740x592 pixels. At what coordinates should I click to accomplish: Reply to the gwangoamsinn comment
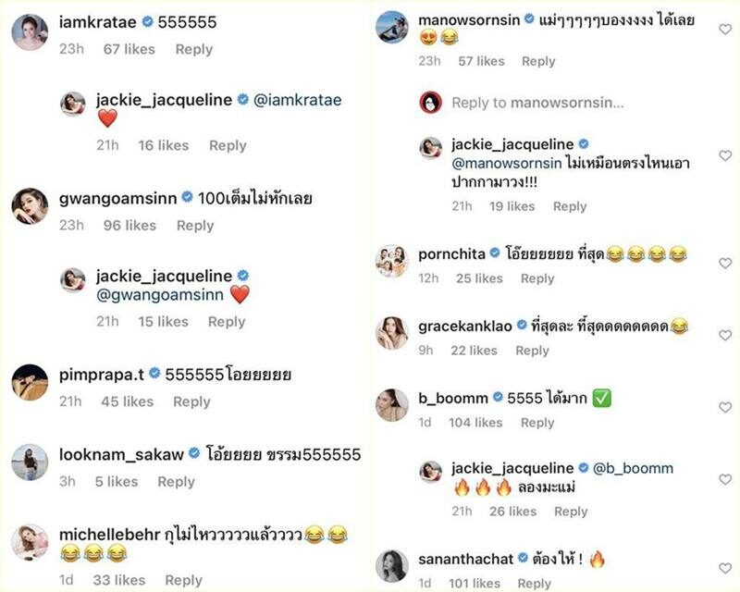pyautogui.click(x=195, y=225)
